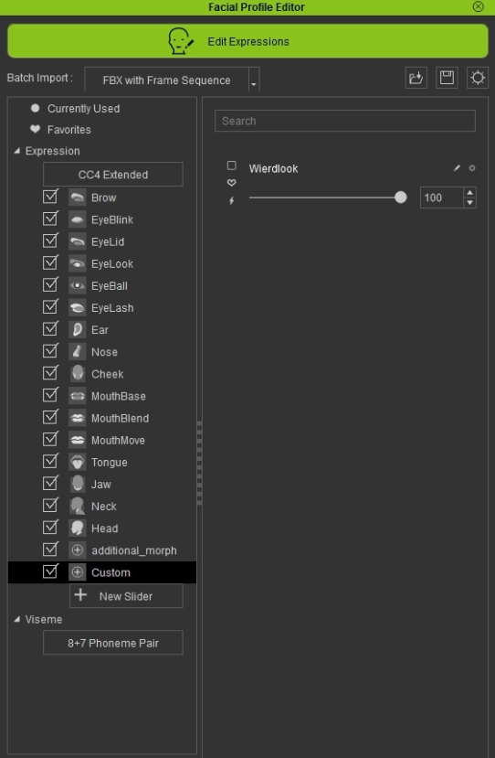Click the Cheek category icon
The height and width of the screenshot is (758, 495).
(x=78, y=374)
